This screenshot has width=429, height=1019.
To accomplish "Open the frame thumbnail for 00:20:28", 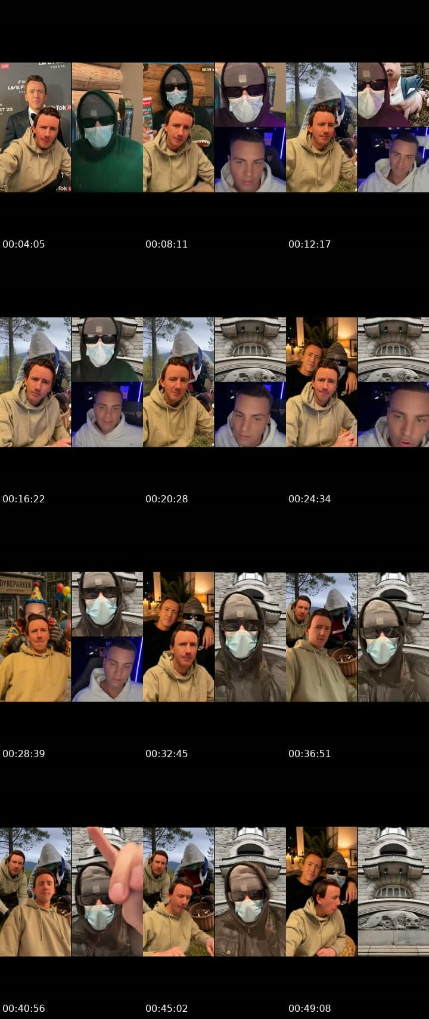I will pos(214,382).
